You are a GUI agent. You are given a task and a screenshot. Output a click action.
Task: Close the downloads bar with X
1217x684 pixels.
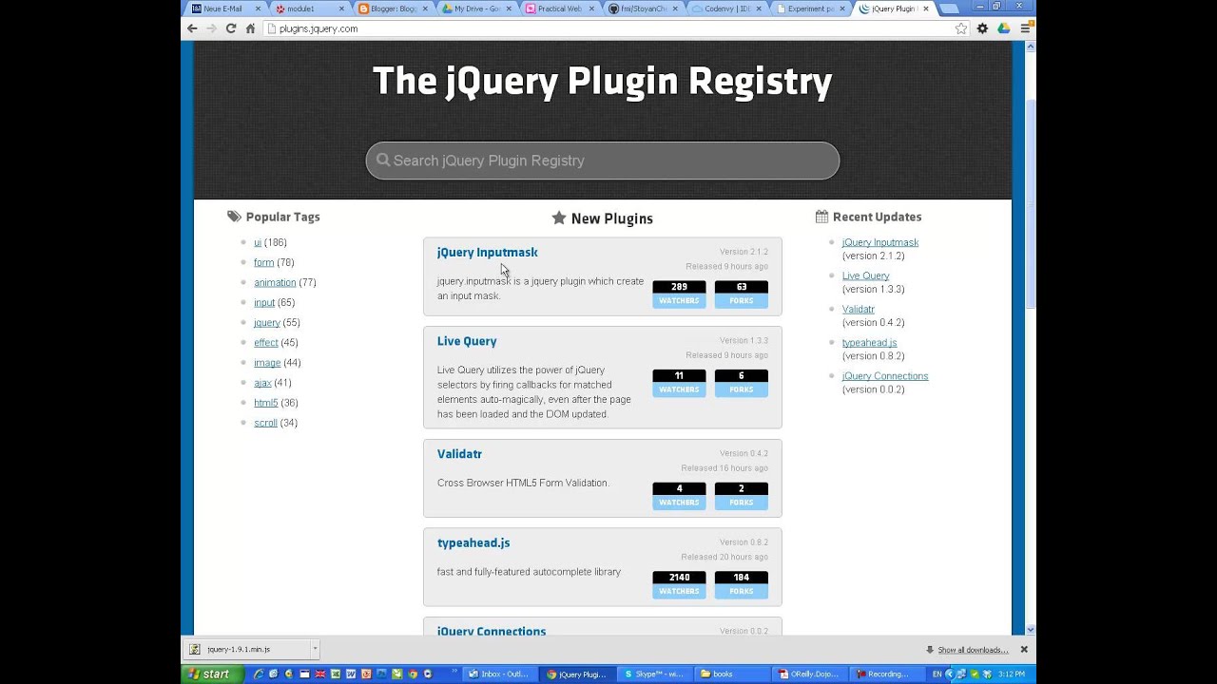tap(1024, 650)
